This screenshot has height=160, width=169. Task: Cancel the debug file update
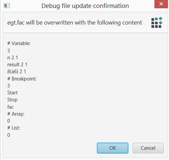(148, 148)
